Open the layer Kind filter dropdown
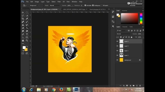The width and height of the screenshot is (165, 92). pos(121,31)
